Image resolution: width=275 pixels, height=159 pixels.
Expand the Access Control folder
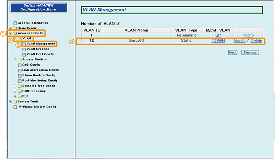click(15, 60)
